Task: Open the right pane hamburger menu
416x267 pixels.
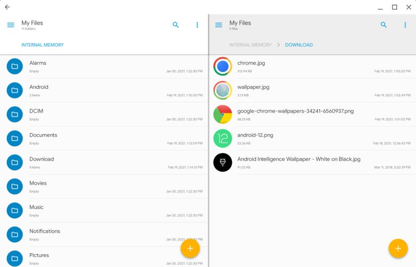Action: point(219,25)
